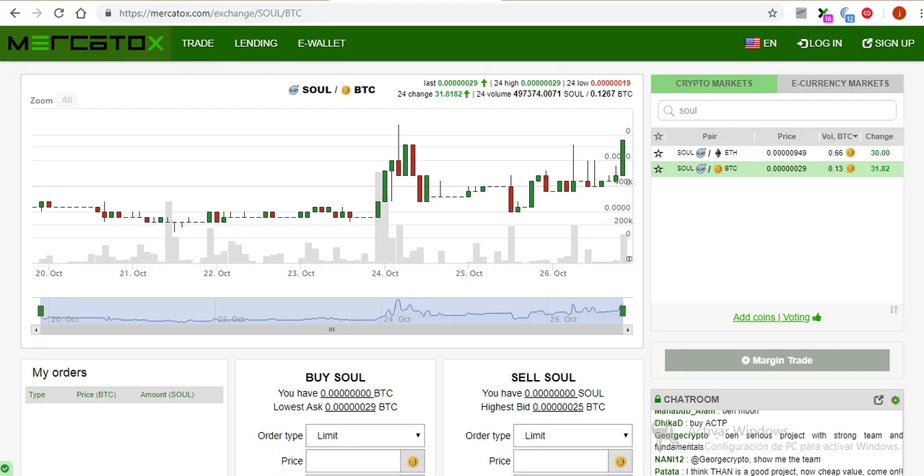Click the right handle of chart navigator
Screen dimensions: 924x476
click(623, 311)
